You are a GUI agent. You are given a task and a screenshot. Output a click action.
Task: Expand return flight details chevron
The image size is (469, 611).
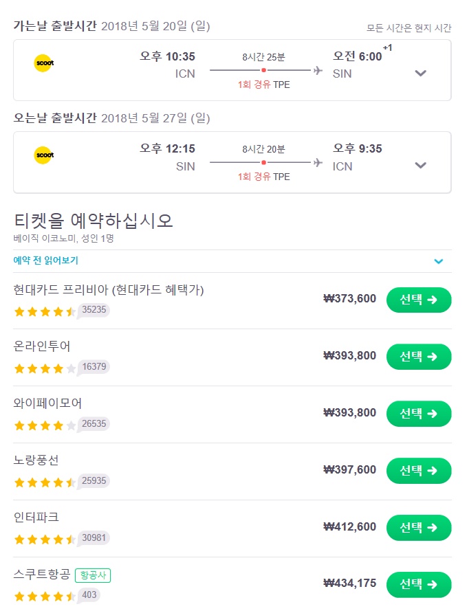(420, 165)
